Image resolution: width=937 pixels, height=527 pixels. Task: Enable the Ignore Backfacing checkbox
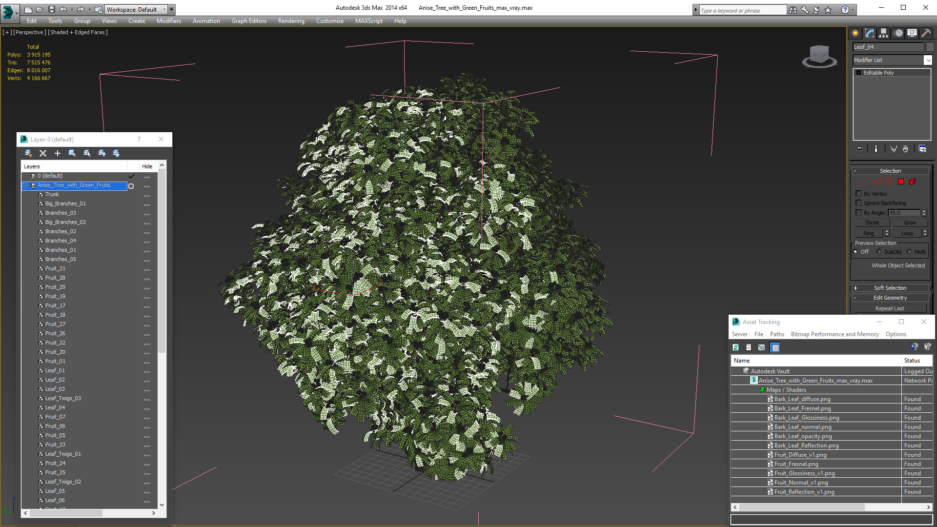pyautogui.click(x=858, y=203)
